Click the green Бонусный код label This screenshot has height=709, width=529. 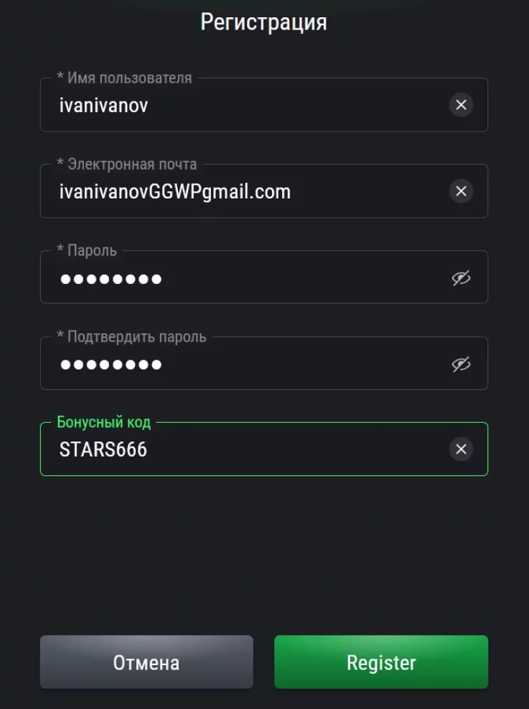coord(104,422)
